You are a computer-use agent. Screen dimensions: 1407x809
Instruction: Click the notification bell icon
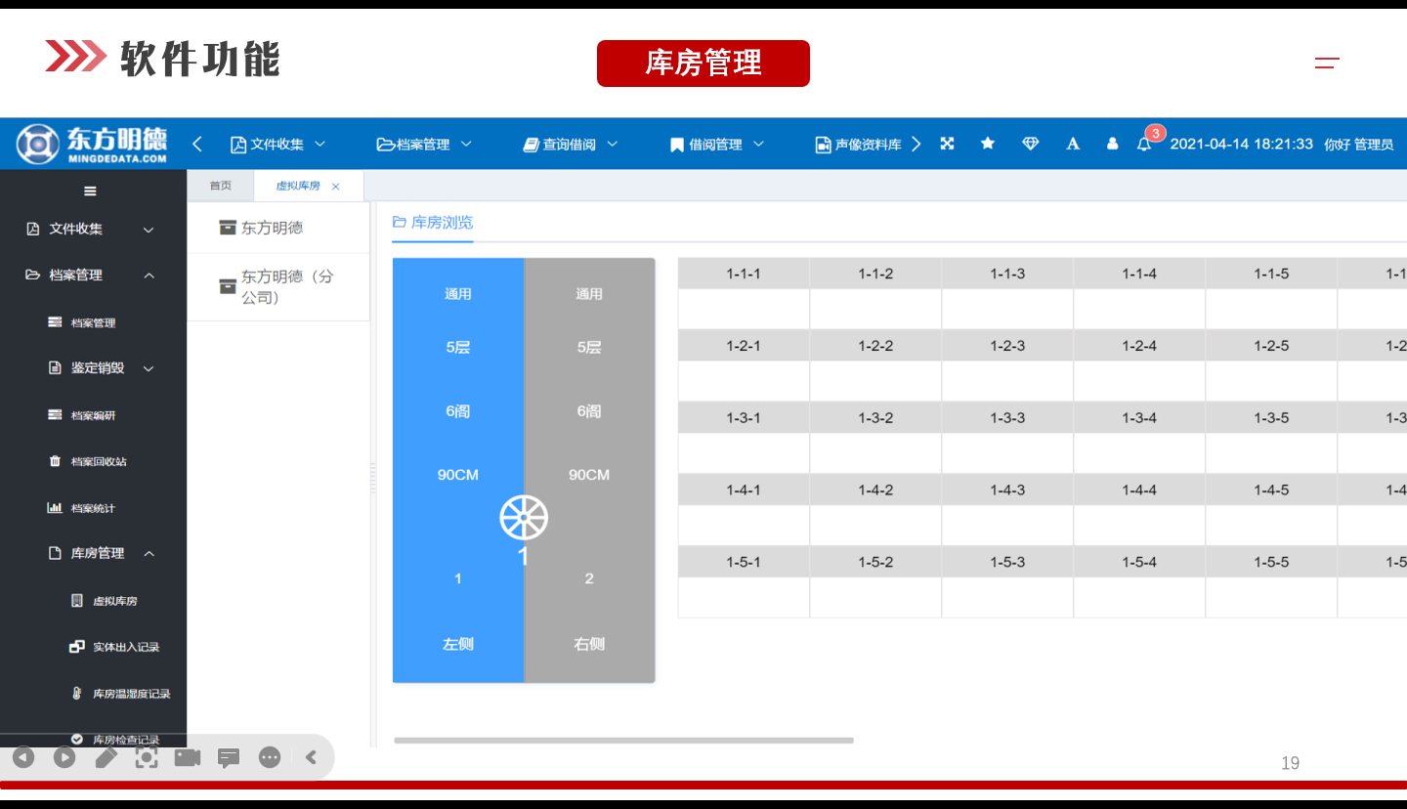click(1143, 145)
